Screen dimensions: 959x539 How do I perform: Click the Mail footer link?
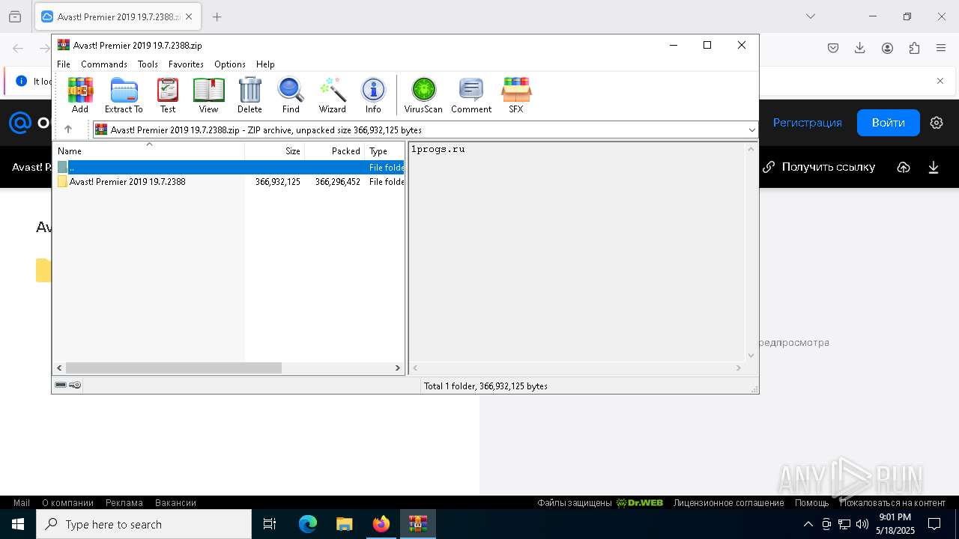tap(22, 503)
